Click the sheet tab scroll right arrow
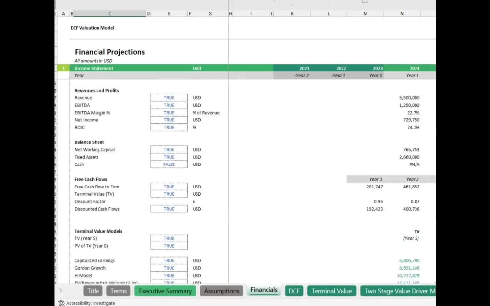490x306 pixels. (61, 291)
